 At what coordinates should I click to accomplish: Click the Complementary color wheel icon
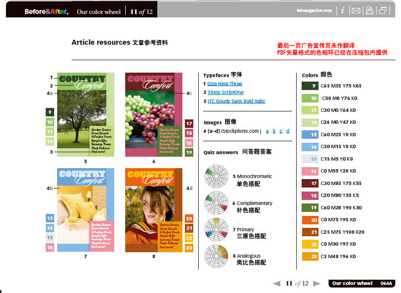tap(216, 203)
